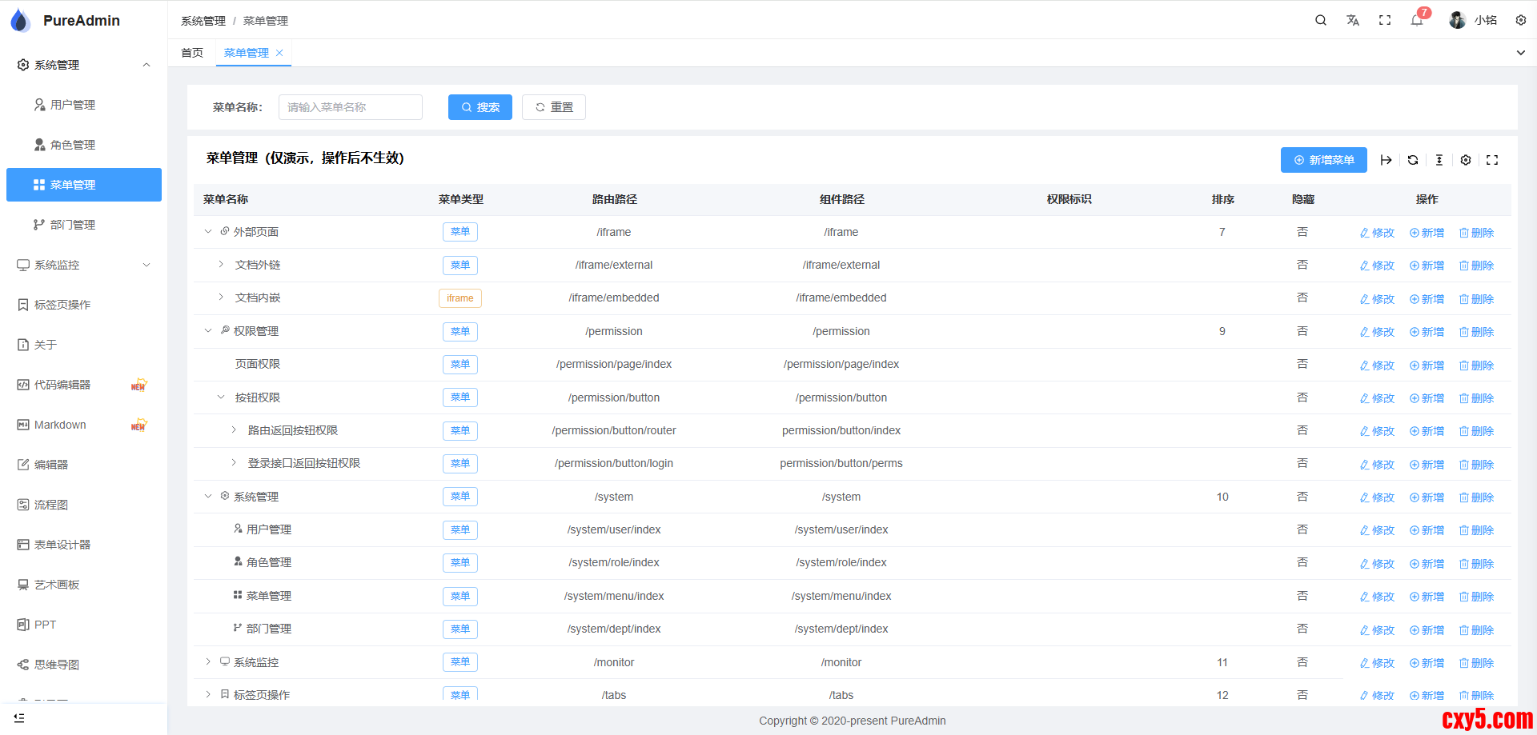Image resolution: width=1537 pixels, height=735 pixels.
Task: Click 删除 for the 权限管理 row
Action: (1476, 332)
